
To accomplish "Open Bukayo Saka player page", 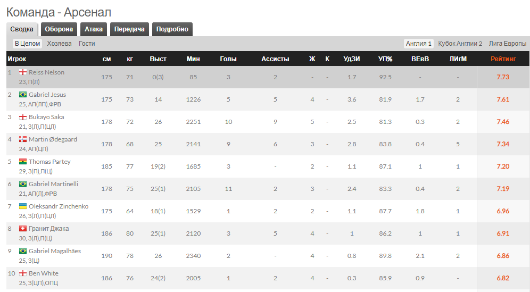I will point(47,117).
